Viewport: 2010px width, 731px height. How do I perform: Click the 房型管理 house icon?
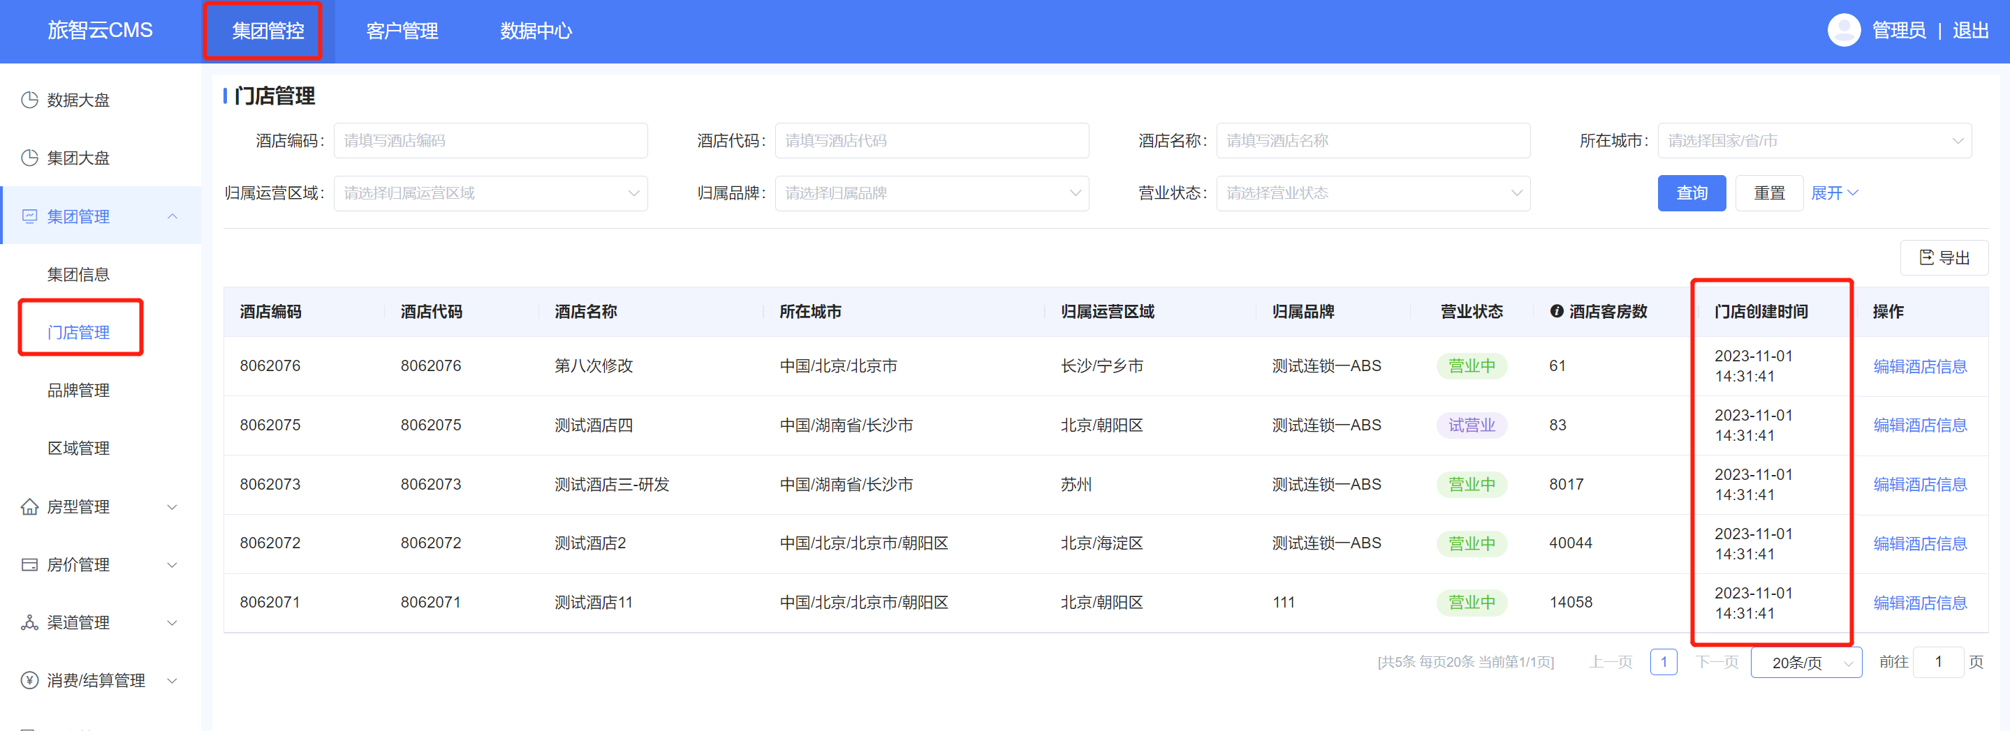[29, 506]
